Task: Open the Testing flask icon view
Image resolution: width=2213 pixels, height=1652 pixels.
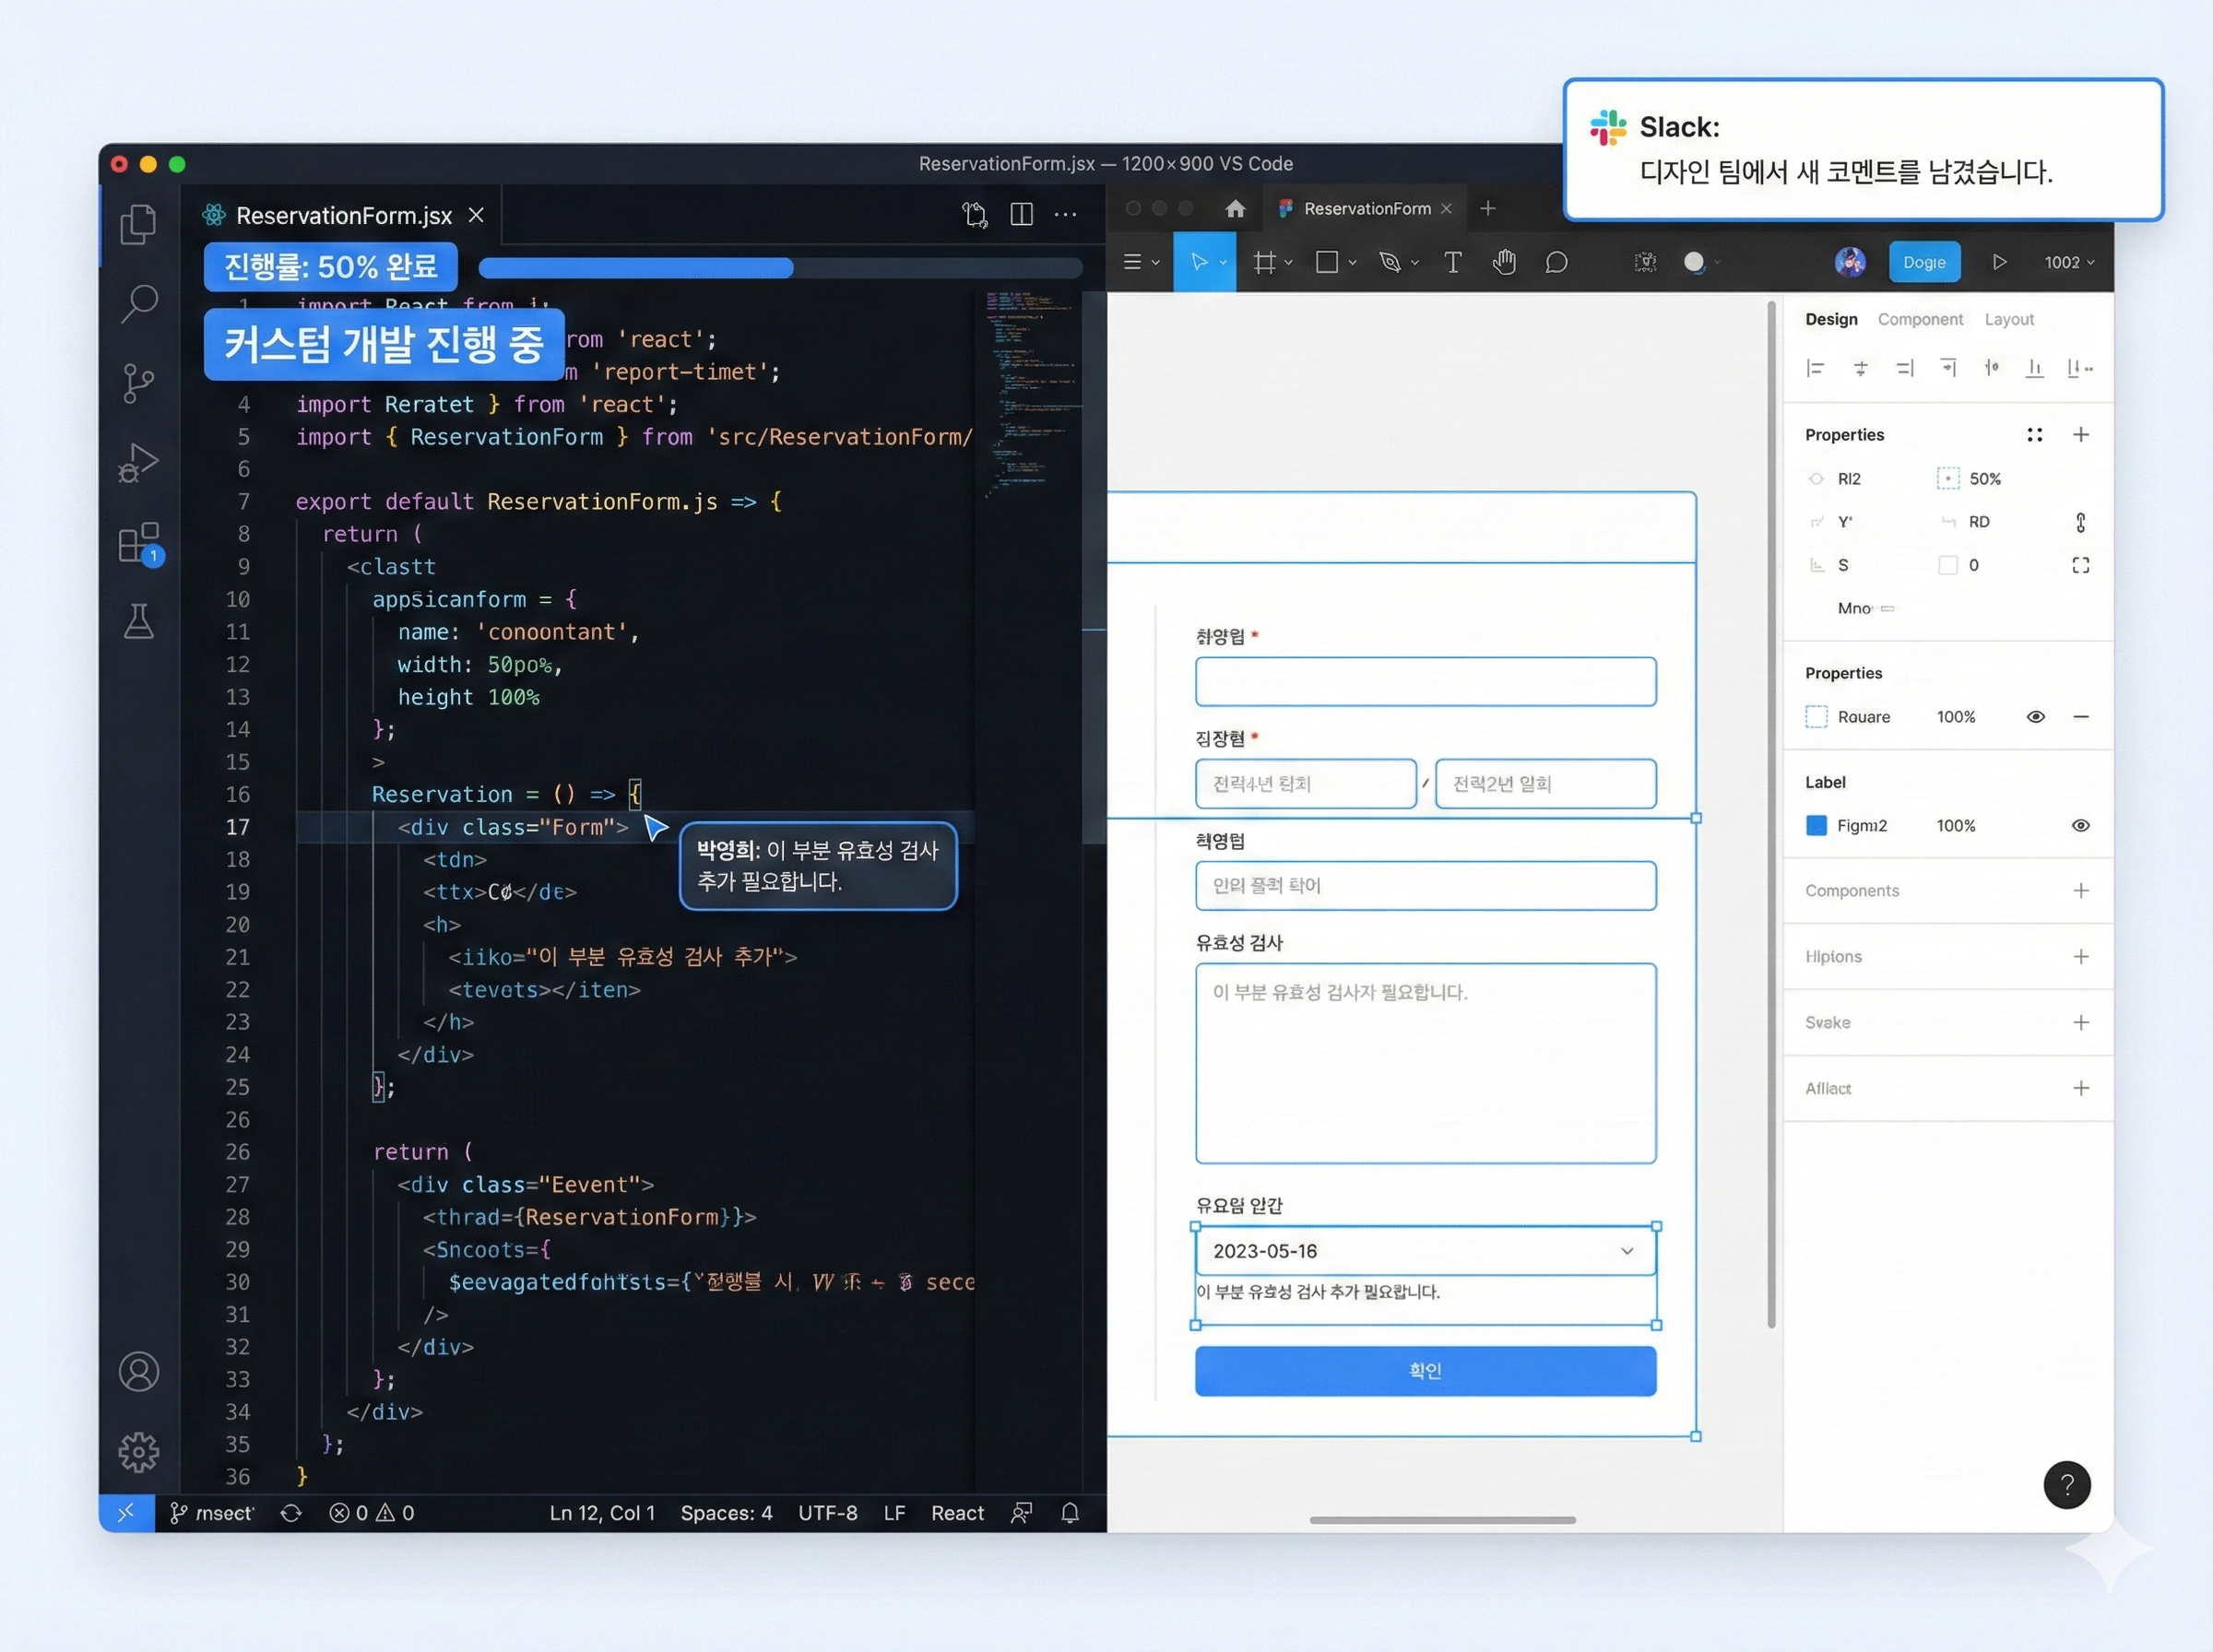Action: point(139,621)
